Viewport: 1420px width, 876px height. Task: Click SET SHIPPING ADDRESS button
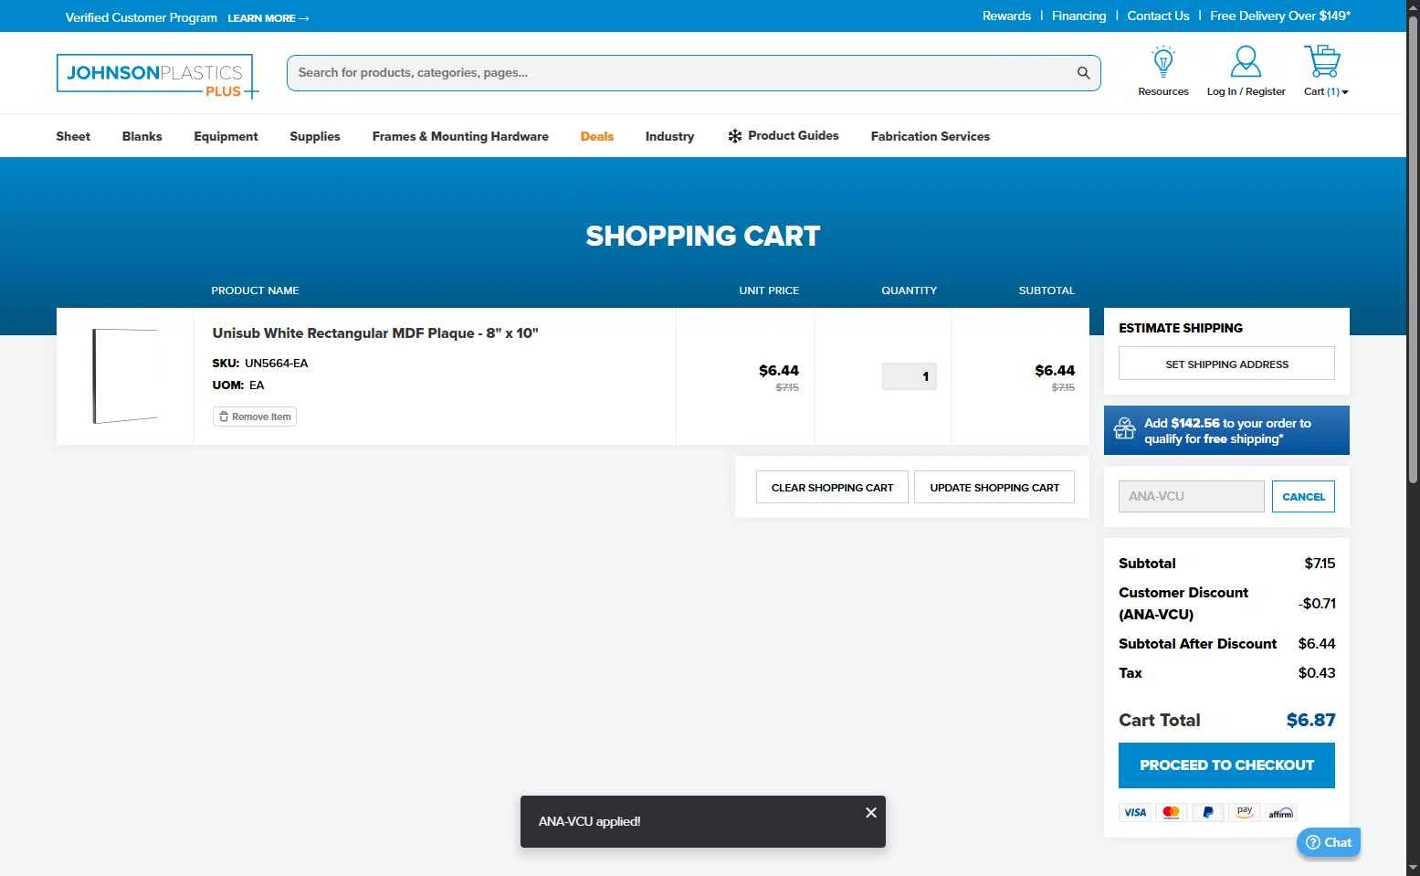1226,364
